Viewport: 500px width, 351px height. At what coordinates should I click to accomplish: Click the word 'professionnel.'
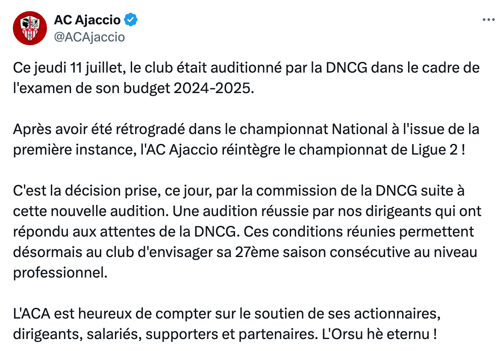[60, 273]
